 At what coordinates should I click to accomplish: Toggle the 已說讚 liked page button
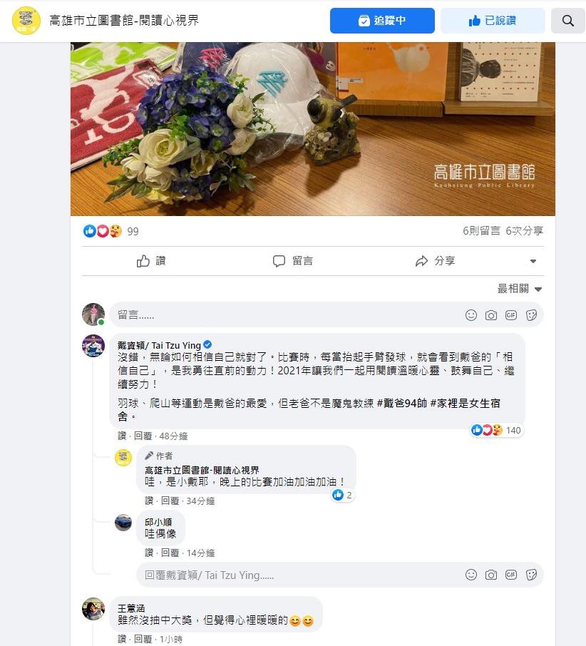493,21
